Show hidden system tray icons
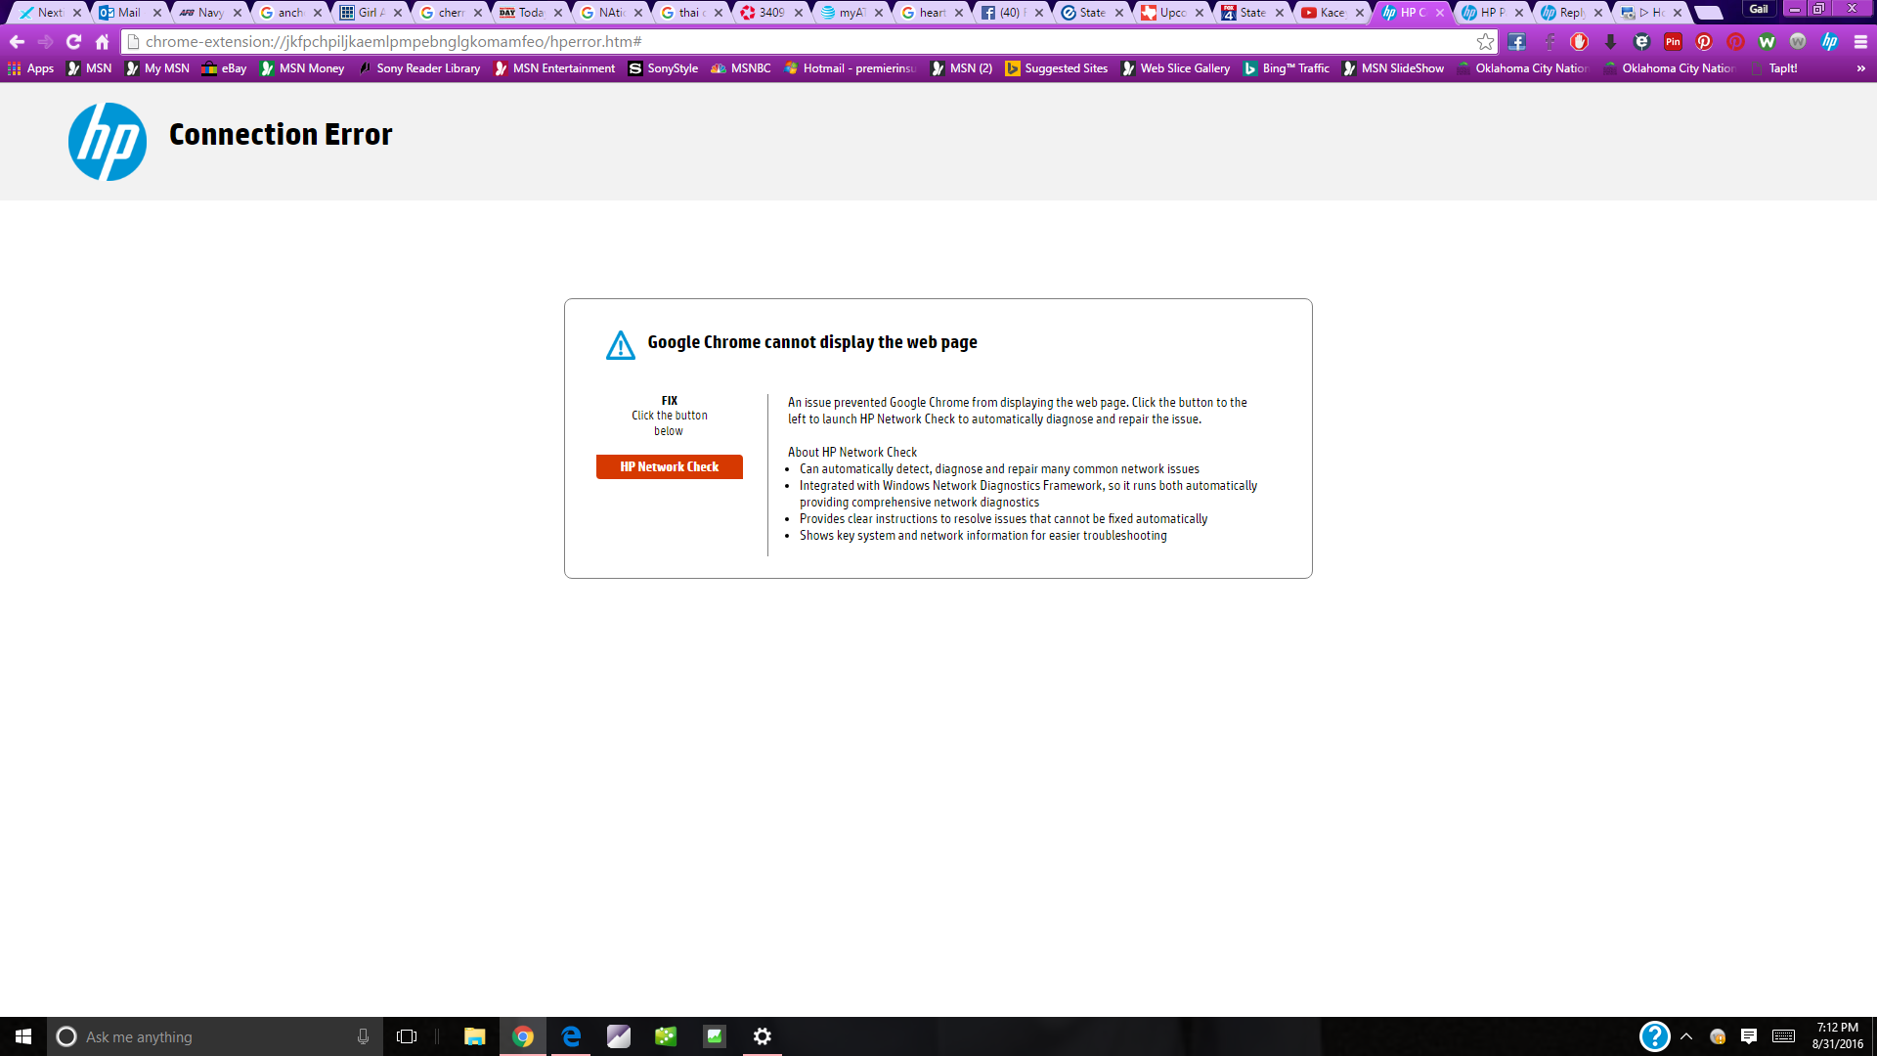Image resolution: width=1877 pixels, height=1056 pixels. tap(1686, 1036)
